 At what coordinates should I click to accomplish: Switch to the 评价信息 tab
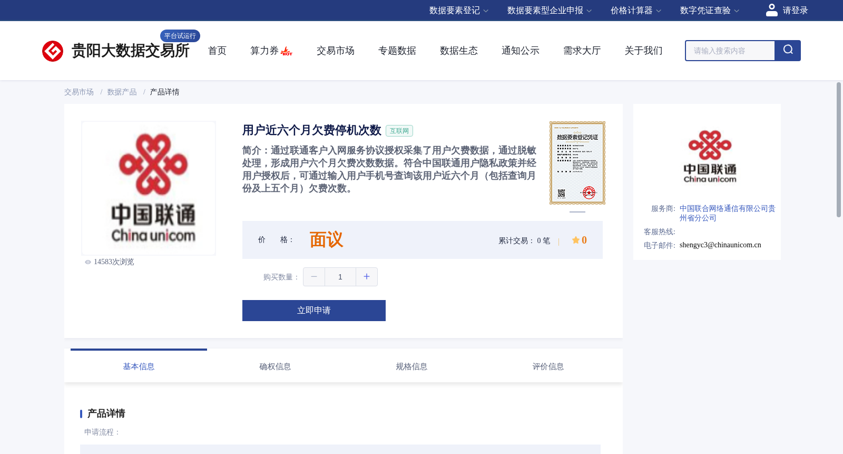tap(548, 366)
